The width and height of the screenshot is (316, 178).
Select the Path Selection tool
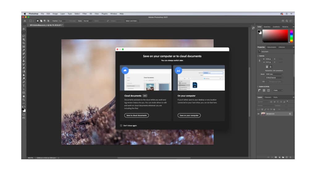(x=24, y=89)
